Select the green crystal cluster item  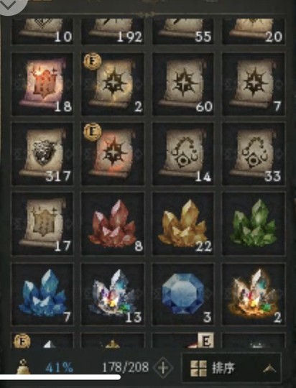coord(254,224)
